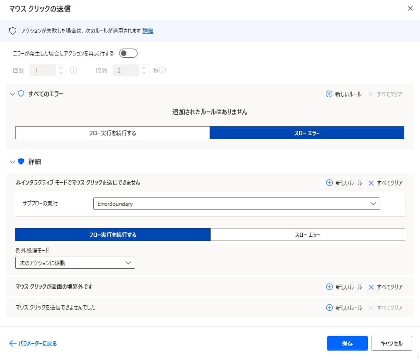This screenshot has height=358, width=420.
Task: Enable エラーが発生した場合にアクションを再試行する toggle
Action: point(128,53)
